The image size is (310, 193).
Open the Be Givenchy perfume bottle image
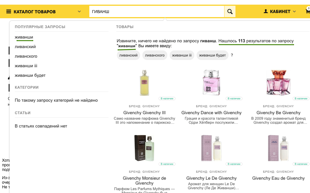278,83
